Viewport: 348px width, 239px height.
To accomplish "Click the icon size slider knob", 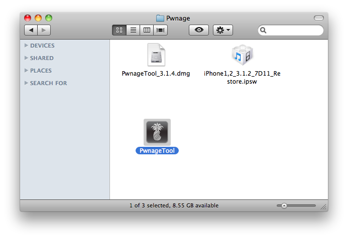I will coord(284,205).
